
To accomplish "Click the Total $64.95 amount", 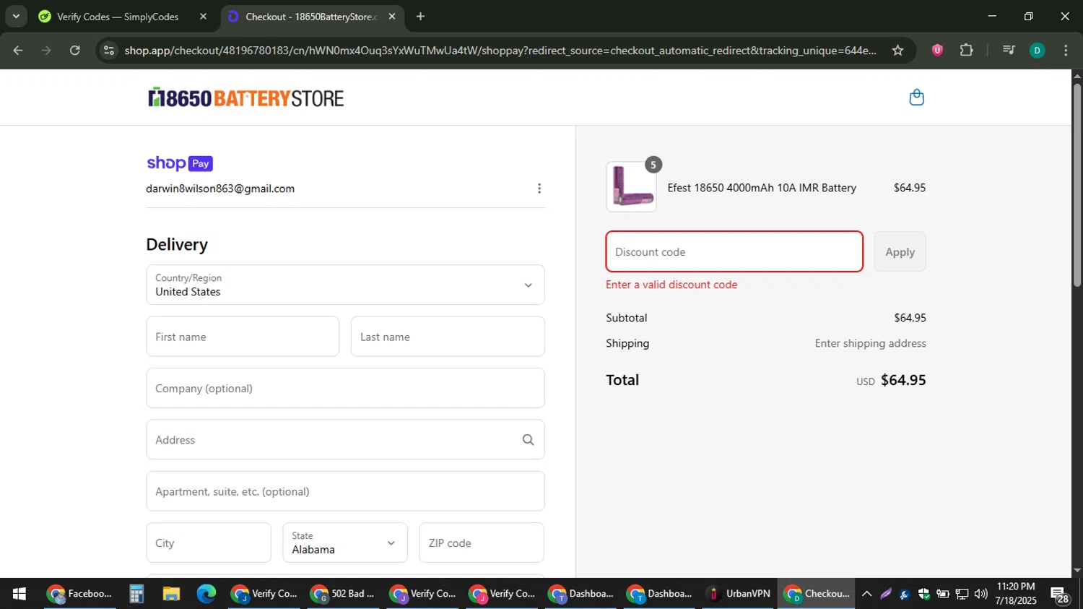I will (x=903, y=380).
